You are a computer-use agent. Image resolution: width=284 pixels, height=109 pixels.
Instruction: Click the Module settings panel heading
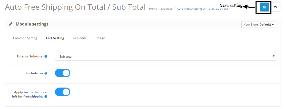[x=32, y=24]
